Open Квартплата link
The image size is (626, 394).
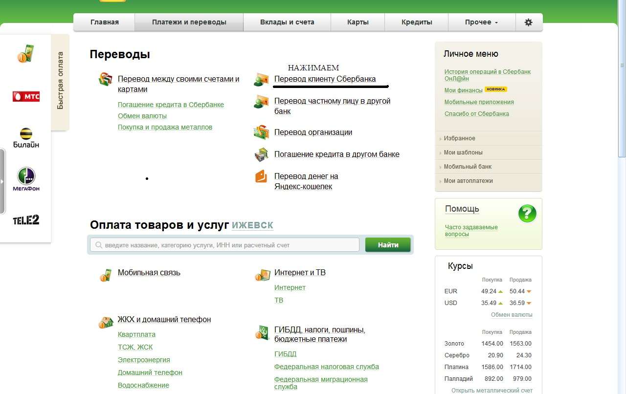[136, 334]
